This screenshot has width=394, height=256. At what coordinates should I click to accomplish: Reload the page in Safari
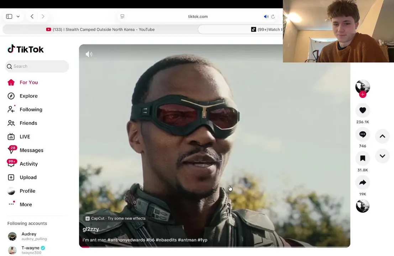click(x=273, y=16)
